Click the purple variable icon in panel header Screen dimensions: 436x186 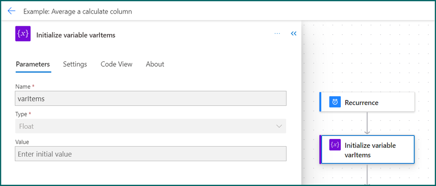coord(22,35)
